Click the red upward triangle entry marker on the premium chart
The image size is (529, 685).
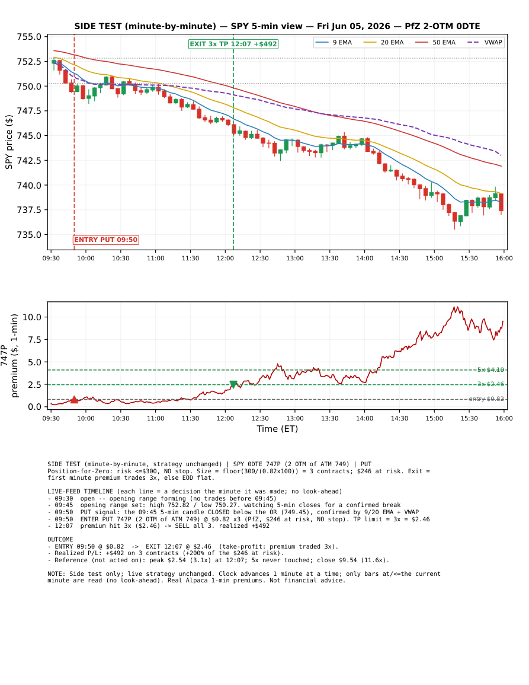click(74, 399)
